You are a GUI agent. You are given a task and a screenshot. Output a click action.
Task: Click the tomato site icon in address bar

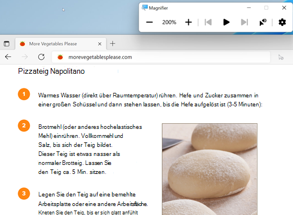[x=60, y=57]
